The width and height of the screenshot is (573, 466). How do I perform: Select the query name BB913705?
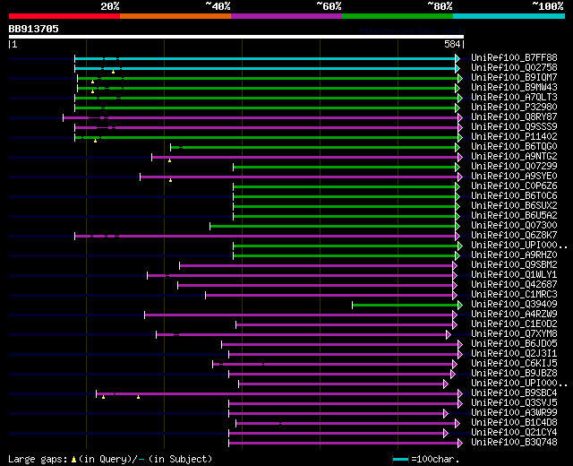click(x=34, y=29)
